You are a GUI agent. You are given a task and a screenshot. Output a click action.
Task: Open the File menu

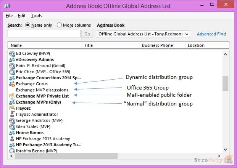[x=9, y=16]
